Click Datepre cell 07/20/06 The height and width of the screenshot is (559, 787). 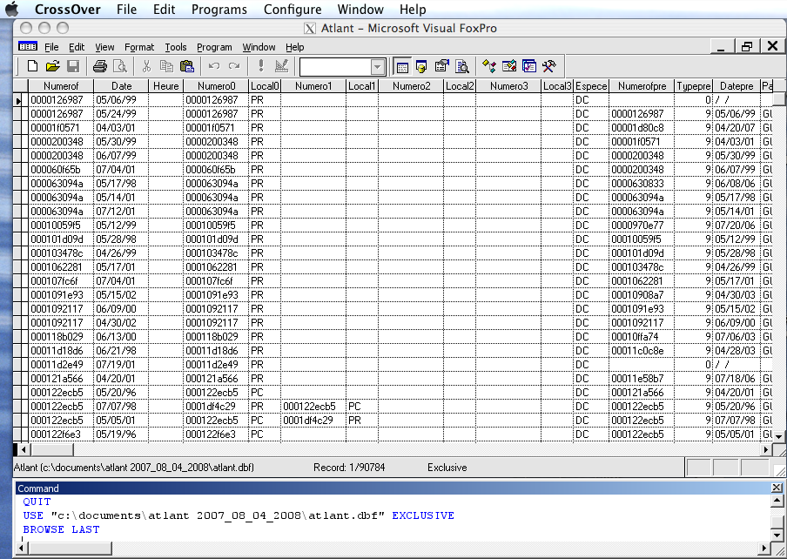coord(737,226)
